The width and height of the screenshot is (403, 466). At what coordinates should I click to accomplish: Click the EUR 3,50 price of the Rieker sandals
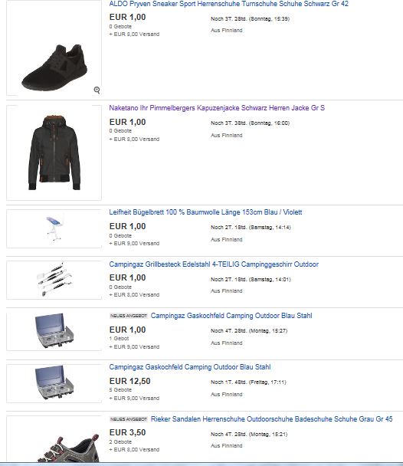[x=127, y=433]
